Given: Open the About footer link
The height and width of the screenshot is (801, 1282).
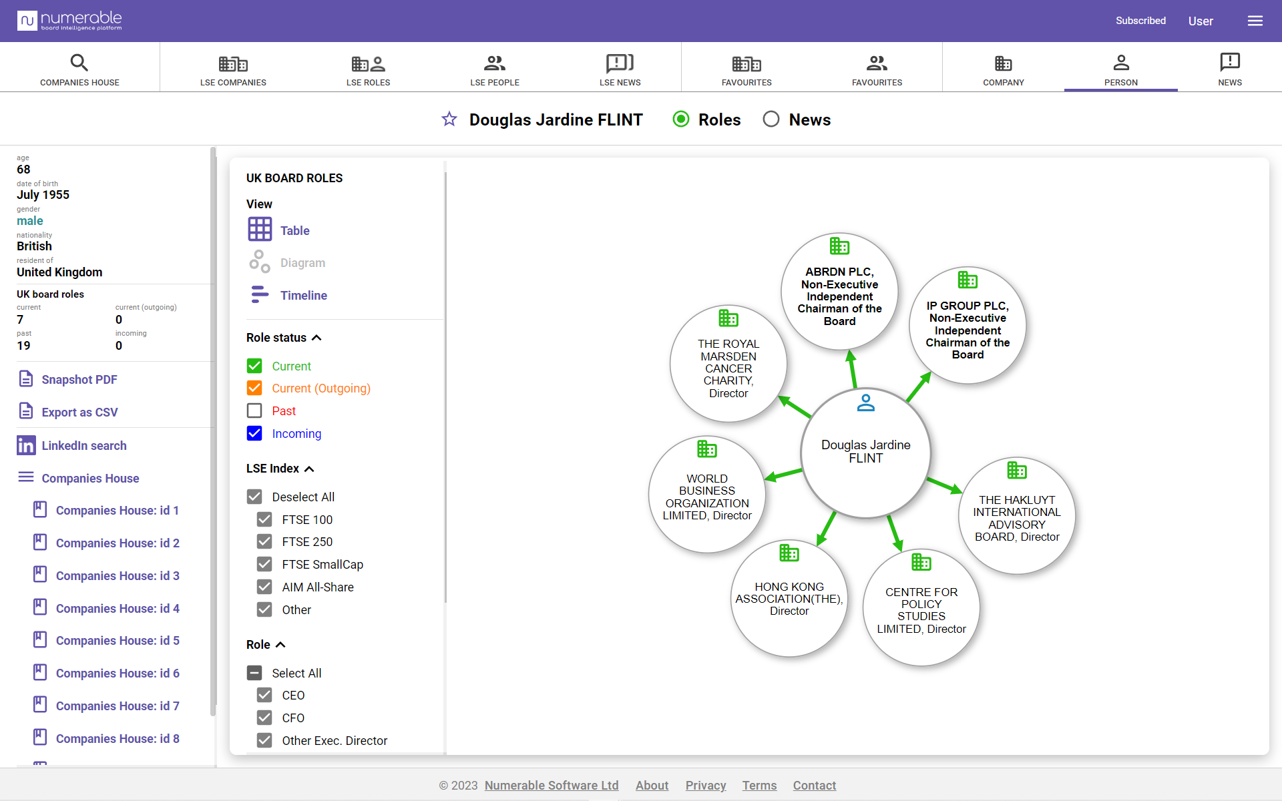Looking at the screenshot, I should (652, 786).
